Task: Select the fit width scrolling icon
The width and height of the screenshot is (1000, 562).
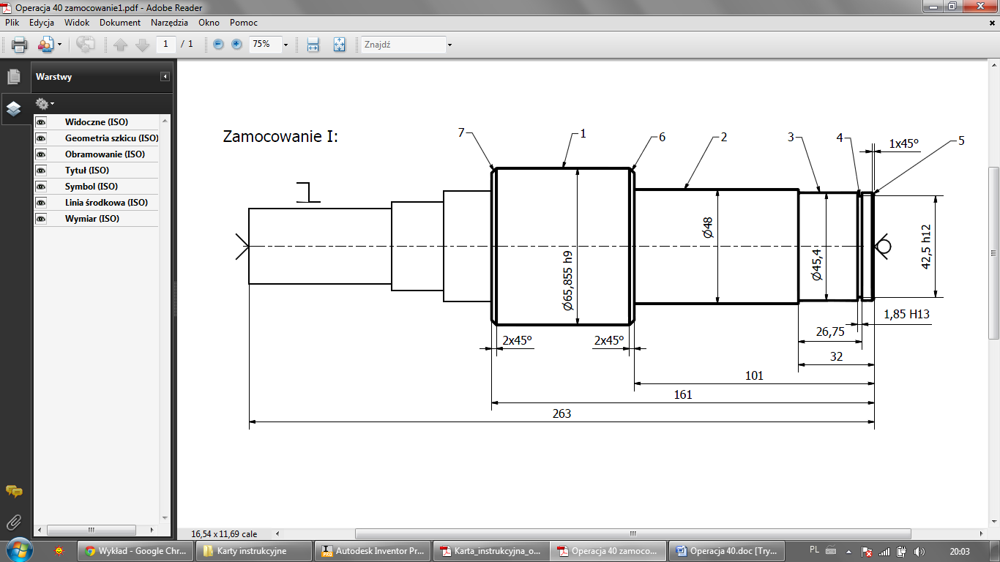Action: (313, 45)
